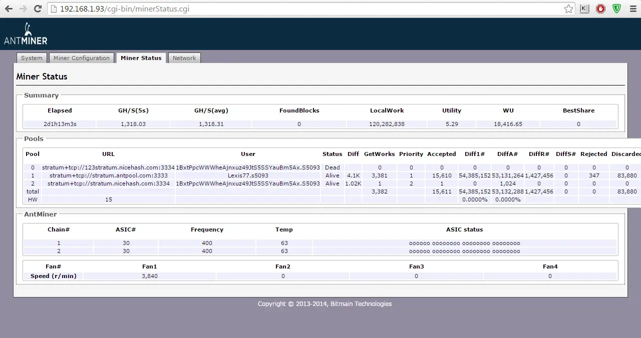Click the HW error count 15
The width and height of the screenshot is (641, 338).
[108, 199]
